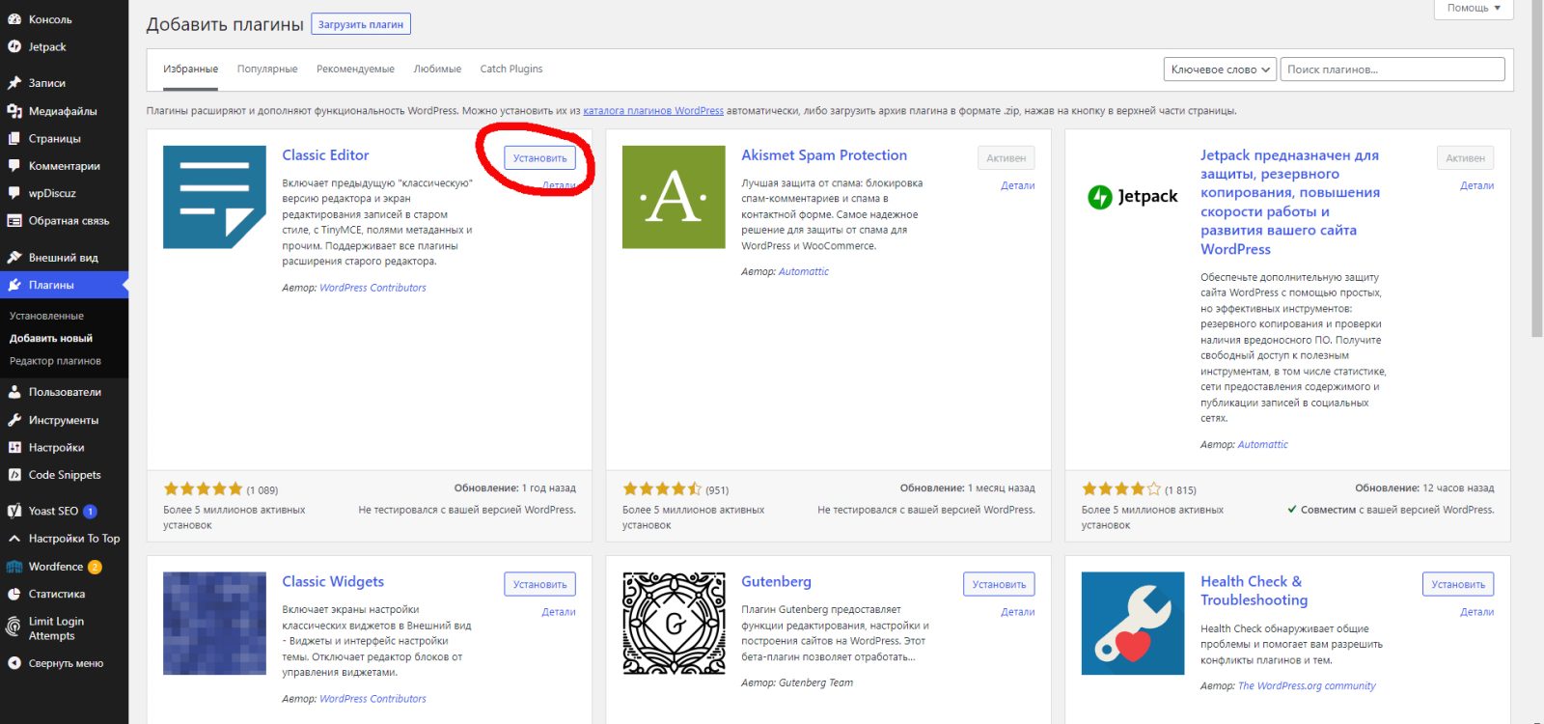Open Akismet's Automattic author link

[x=804, y=272]
